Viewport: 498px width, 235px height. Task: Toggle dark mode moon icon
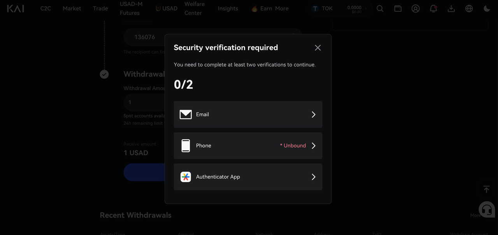click(487, 9)
